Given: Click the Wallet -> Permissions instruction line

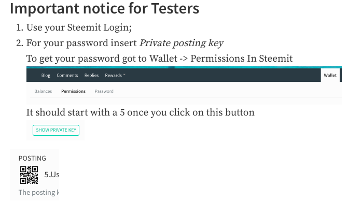Looking at the screenshot, I should coord(159,59).
